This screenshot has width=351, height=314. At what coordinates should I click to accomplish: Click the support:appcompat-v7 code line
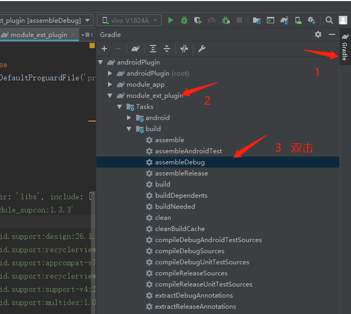click(48, 263)
